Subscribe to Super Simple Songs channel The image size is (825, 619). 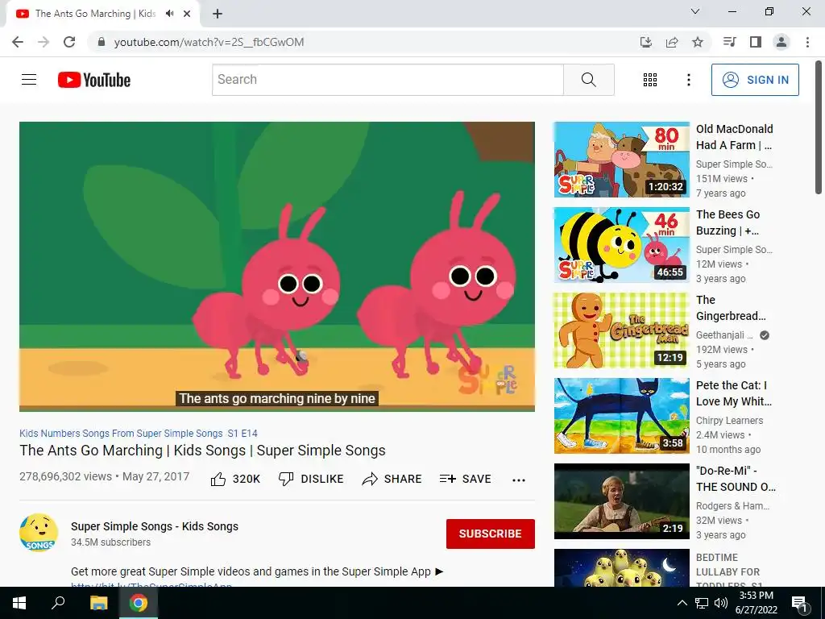click(x=491, y=534)
